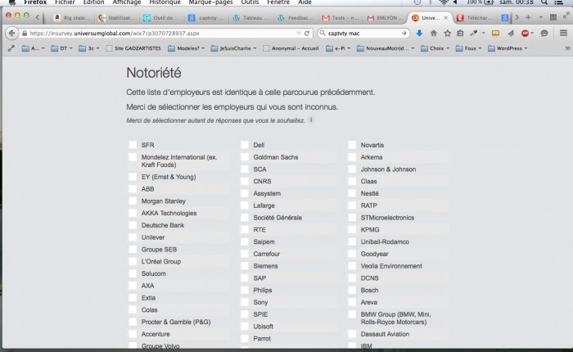
Task: Open the Anonymal - Accueil bookmark
Action: (x=291, y=48)
